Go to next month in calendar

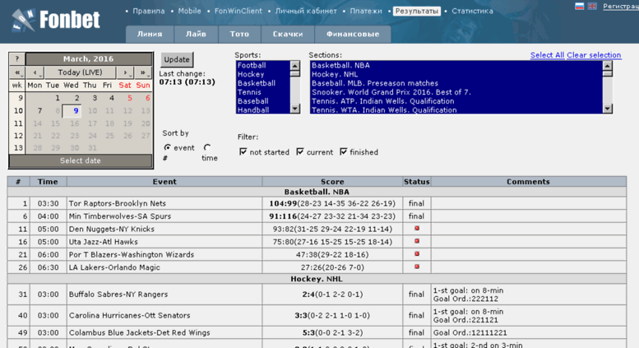125,72
